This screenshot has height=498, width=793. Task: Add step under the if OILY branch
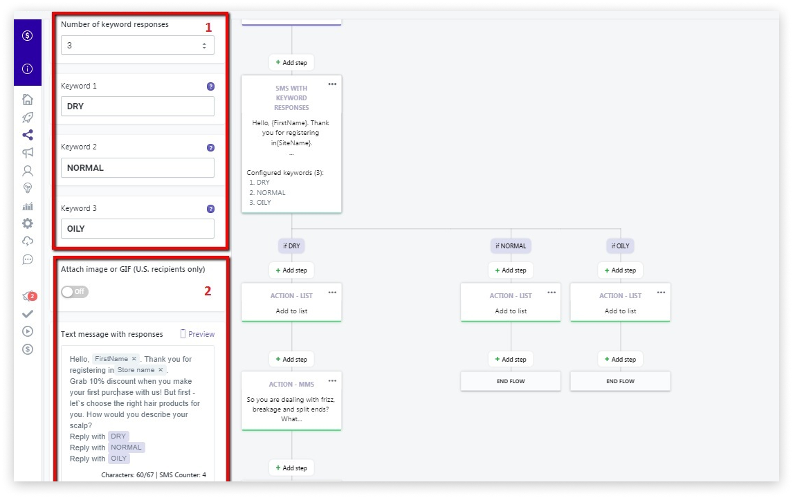620,270
